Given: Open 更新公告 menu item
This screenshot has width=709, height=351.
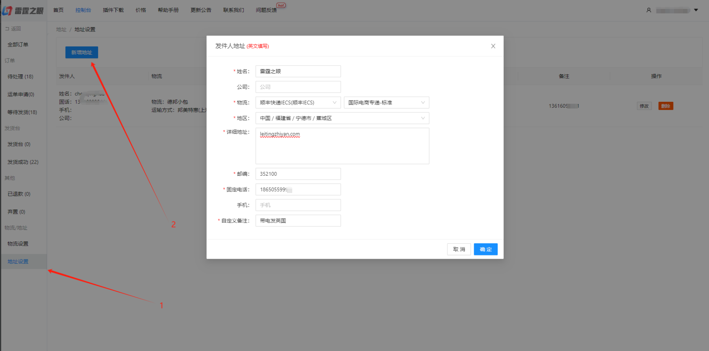Looking at the screenshot, I should (201, 10).
